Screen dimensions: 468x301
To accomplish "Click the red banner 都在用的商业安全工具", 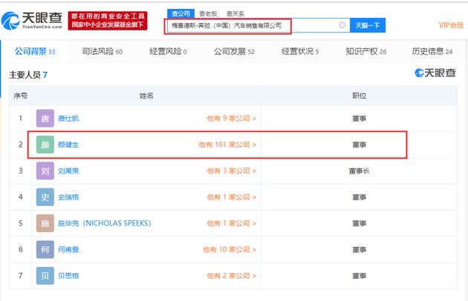I will tap(108, 21).
